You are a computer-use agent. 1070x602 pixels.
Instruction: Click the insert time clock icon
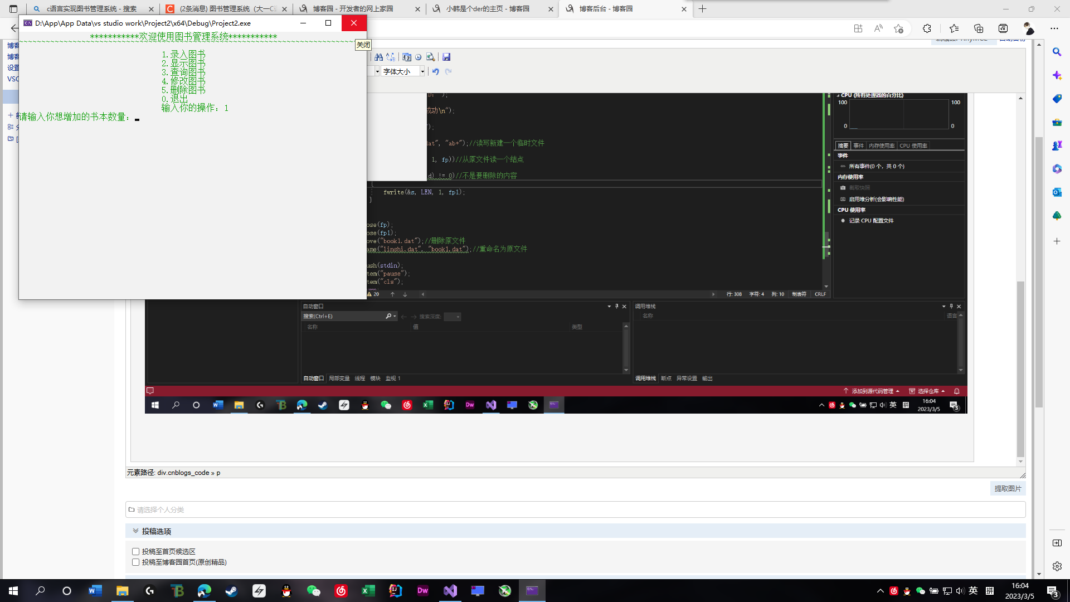tap(419, 57)
